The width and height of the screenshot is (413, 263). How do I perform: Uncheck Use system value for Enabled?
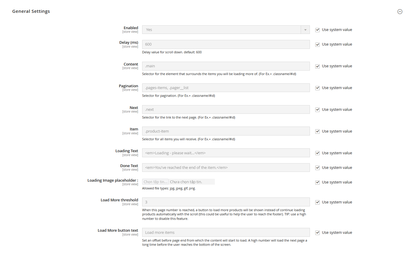pyautogui.click(x=318, y=30)
